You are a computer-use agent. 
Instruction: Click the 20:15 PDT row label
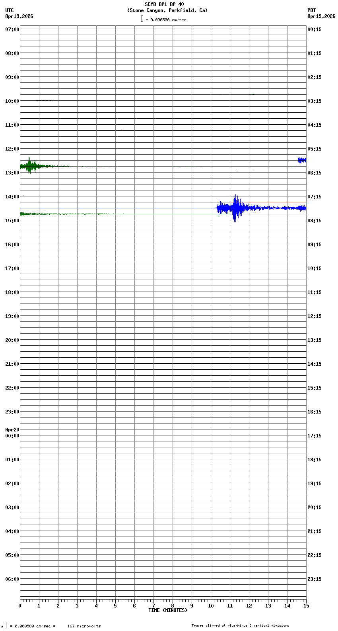(315, 508)
